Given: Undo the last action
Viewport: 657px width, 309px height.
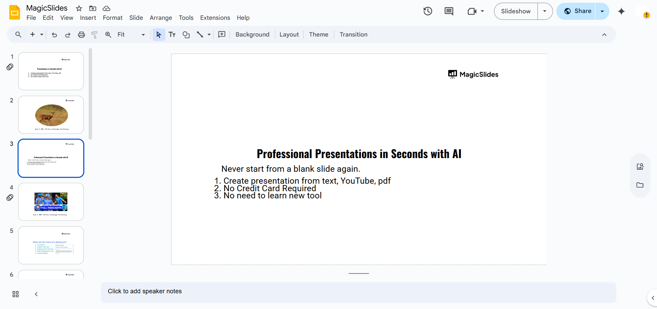Looking at the screenshot, I should coord(54,34).
